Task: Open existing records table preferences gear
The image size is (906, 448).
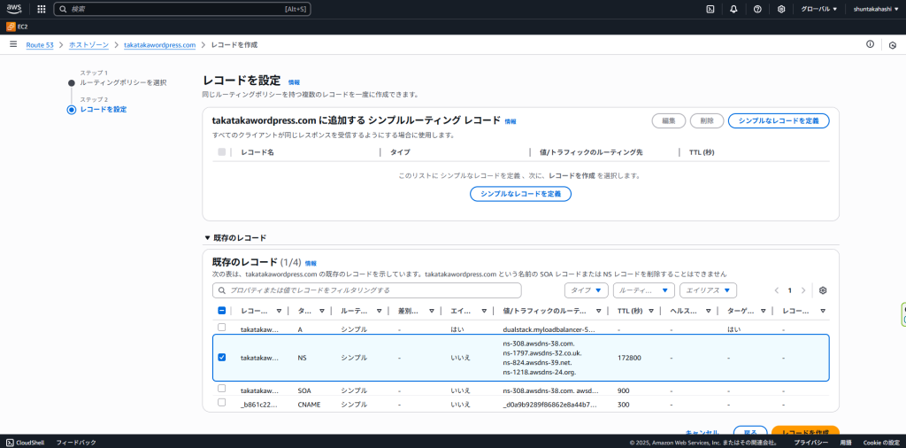Action: point(824,290)
